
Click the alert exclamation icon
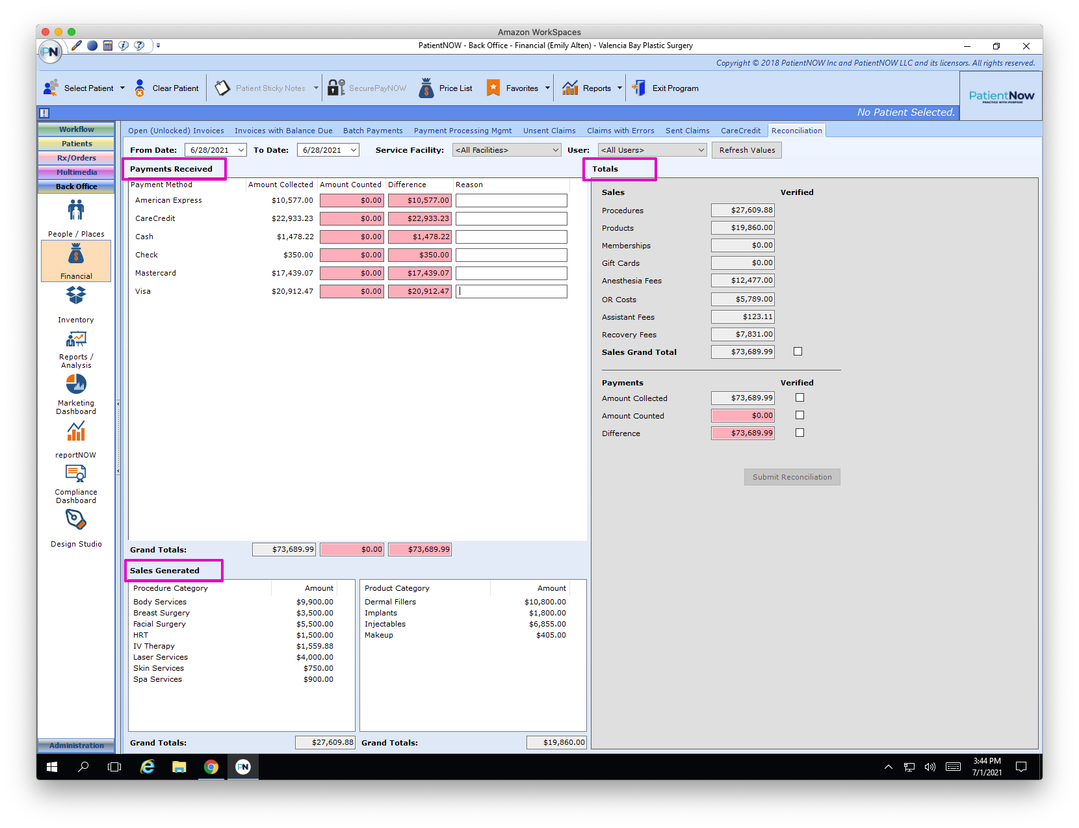(x=44, y=112)
